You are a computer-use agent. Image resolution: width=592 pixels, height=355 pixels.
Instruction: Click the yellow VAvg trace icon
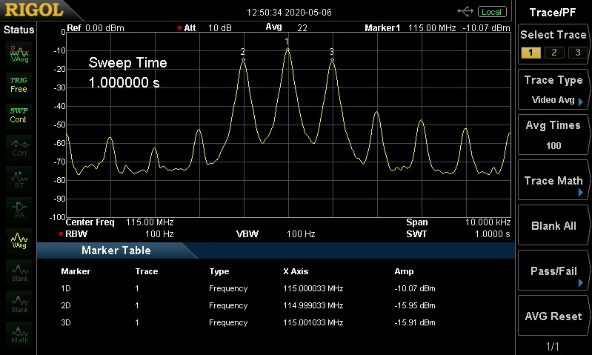pyautogui.click(x=19, y=241)
